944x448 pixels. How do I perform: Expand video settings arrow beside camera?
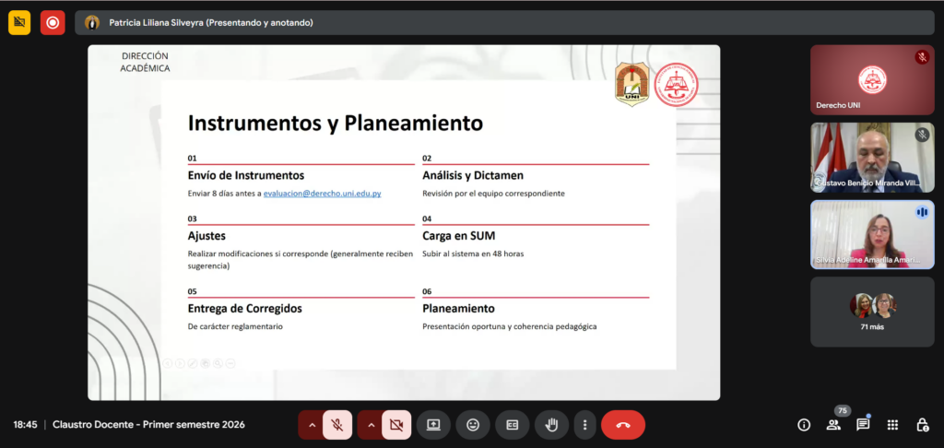click(x=371, y=425)
